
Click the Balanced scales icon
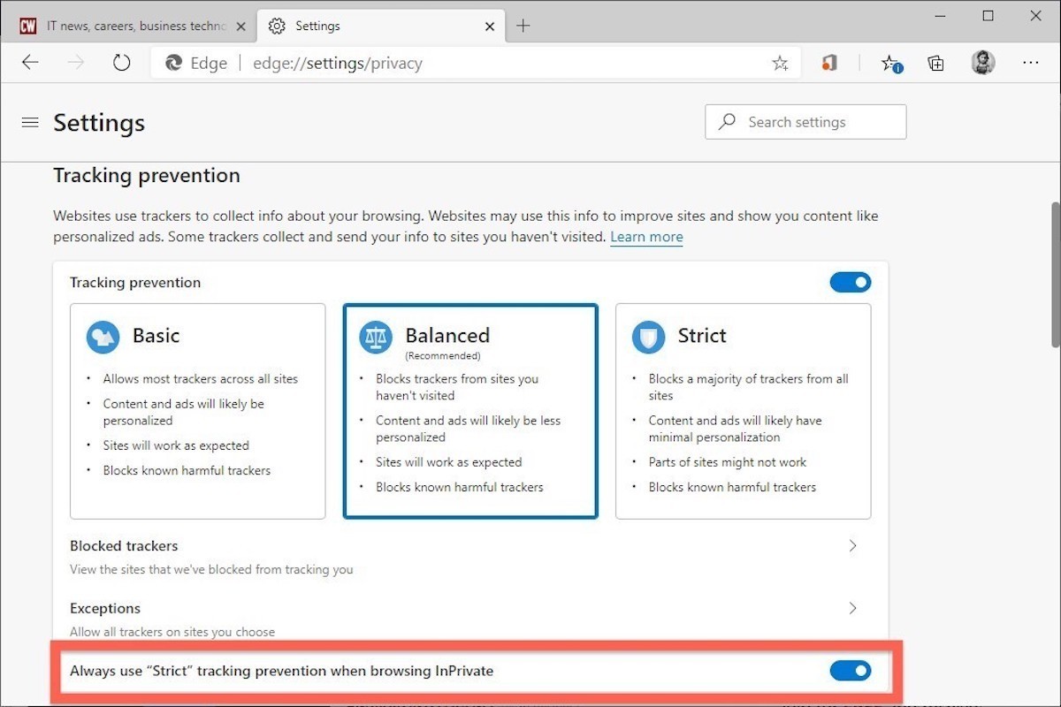(376, 337)
